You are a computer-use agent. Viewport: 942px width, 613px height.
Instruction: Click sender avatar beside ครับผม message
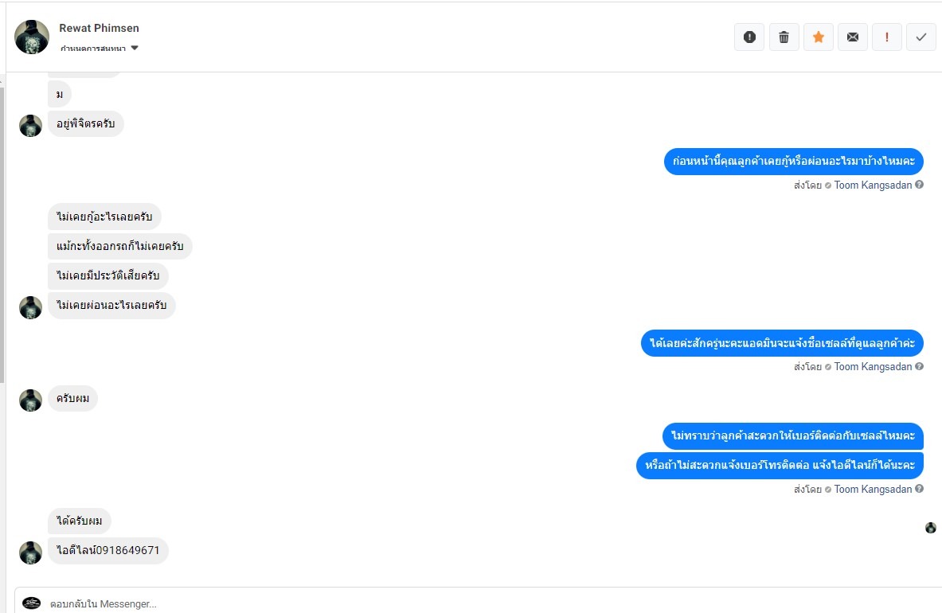30,400
